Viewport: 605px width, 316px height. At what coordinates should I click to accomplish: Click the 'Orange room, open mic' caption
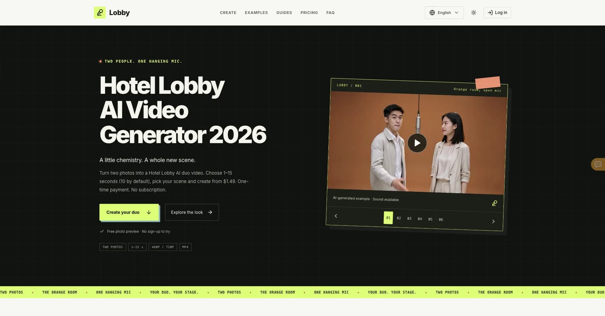click(x=478, y=90)
